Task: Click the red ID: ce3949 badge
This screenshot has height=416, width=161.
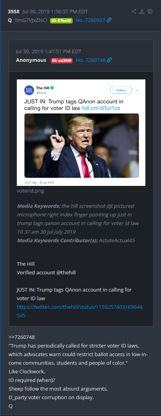Action: pos(61,60)
